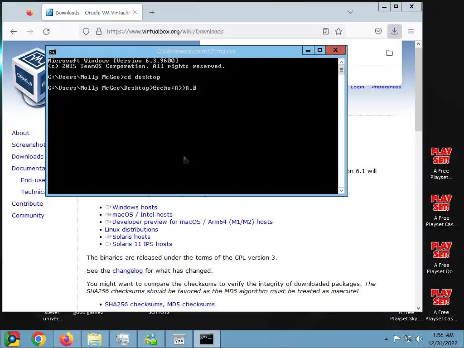Go back in Firefox

(14, 32)
